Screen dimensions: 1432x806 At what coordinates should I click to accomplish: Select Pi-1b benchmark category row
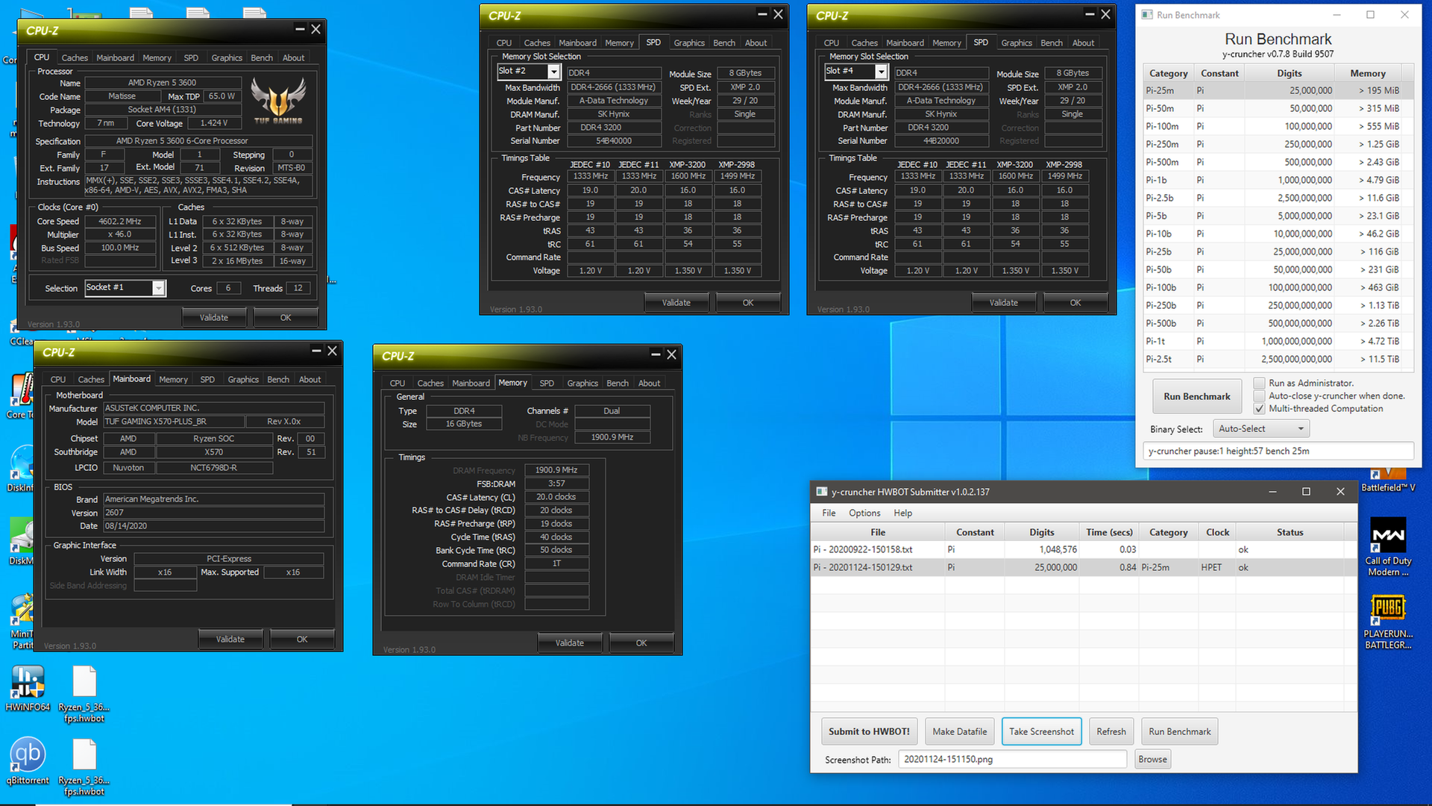tap(1278, 180)
